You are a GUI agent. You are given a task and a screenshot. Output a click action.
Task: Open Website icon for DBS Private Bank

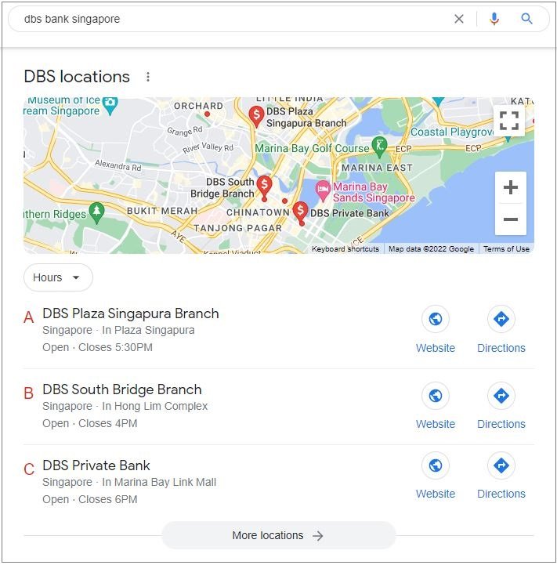pyautogui.click(x=436, y=465)
